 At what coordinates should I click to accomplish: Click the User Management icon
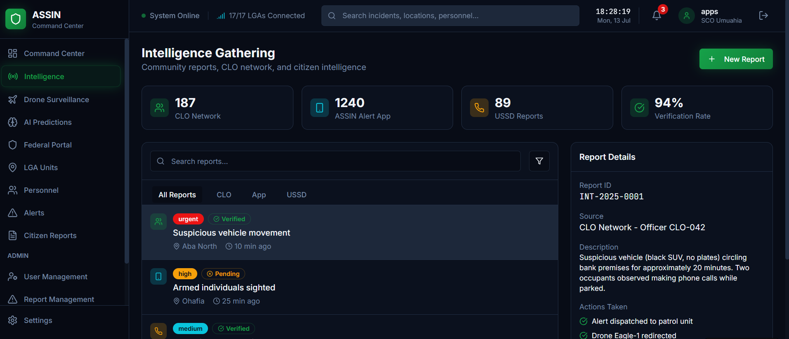tap(13, 277)
